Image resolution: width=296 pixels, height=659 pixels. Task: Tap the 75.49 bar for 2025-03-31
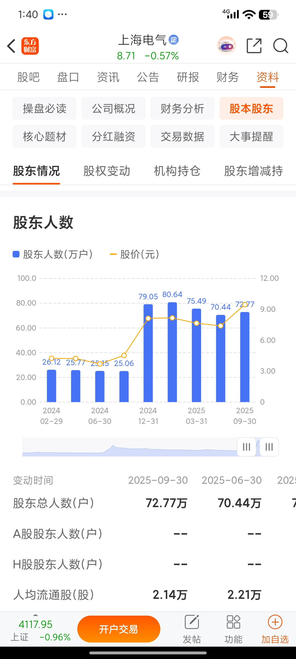pos(197,355)
